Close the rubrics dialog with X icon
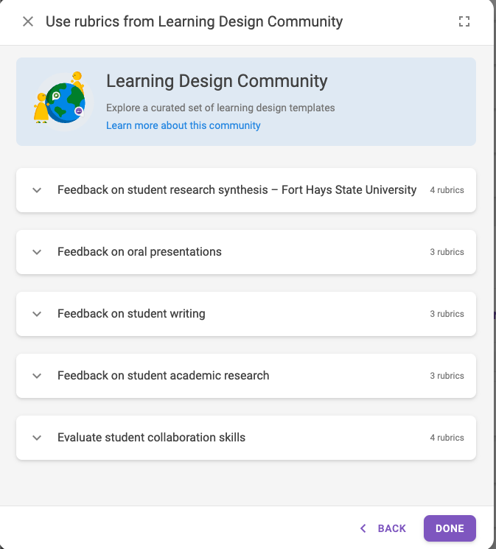The width and height of the screenshot is (496, 549). click(28, 21)
